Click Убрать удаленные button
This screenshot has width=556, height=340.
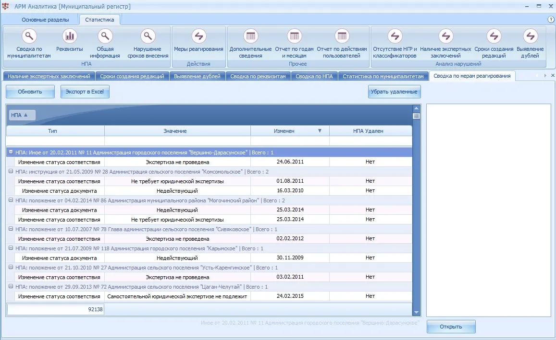395,92
